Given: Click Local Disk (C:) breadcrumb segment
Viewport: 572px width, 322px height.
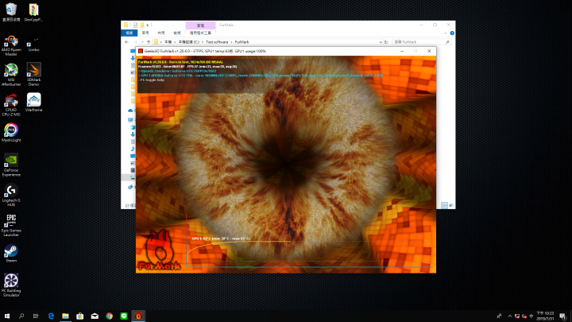Looking at the screenshot, I should pyautogui.click(x=188, y=42).
